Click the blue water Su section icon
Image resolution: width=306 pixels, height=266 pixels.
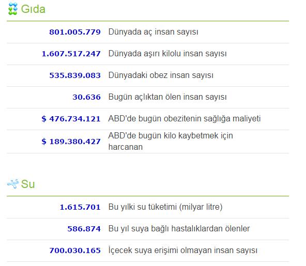(13, 183)
